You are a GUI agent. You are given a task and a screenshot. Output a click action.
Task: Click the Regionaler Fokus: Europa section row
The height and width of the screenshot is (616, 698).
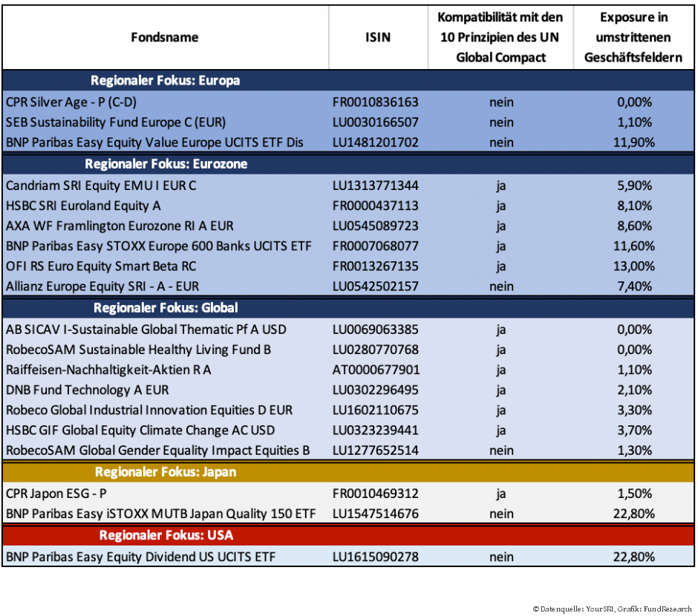tap(165, 80)
